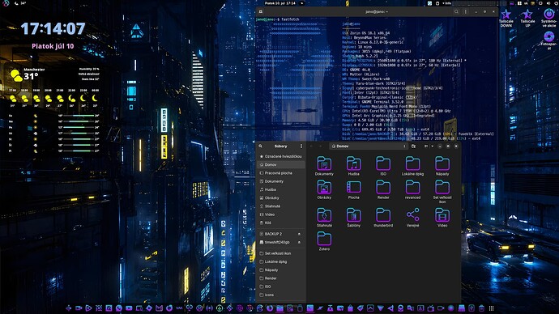
Task: Go forward with Files forward arrow
Action: coord(320,146)
